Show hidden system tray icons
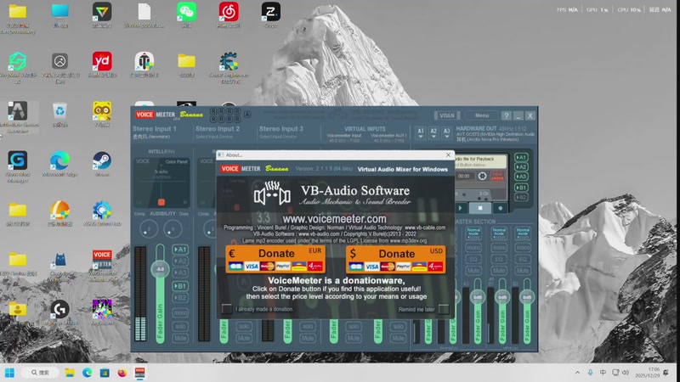The width and height of the screenshot is (680, 382). (x=577, y=373)
